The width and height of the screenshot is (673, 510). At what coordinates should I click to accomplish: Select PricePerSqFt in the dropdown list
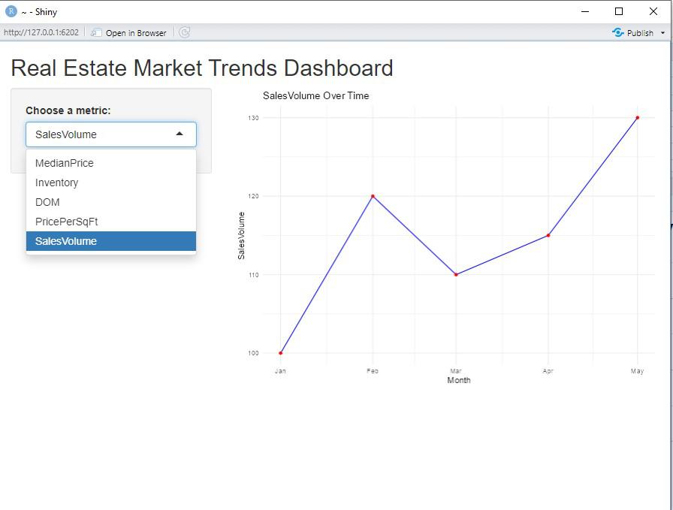[x=66, y=222]
